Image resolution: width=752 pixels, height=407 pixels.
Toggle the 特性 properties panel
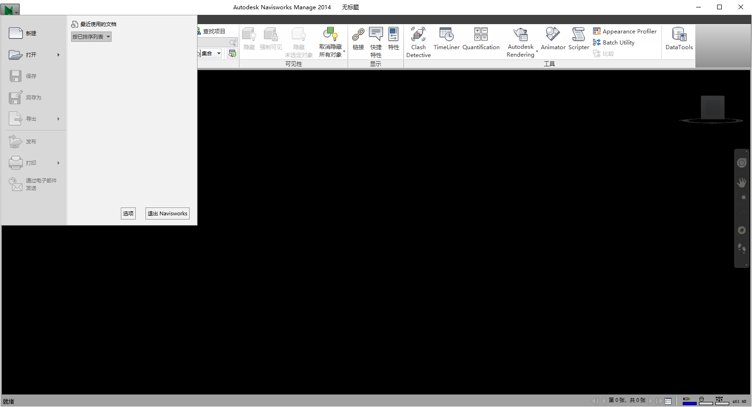click(394, 39)
